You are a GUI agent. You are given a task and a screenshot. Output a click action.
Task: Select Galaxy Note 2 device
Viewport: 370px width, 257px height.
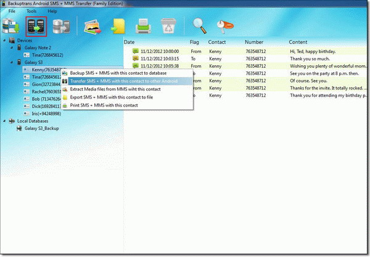click(38, 48)
